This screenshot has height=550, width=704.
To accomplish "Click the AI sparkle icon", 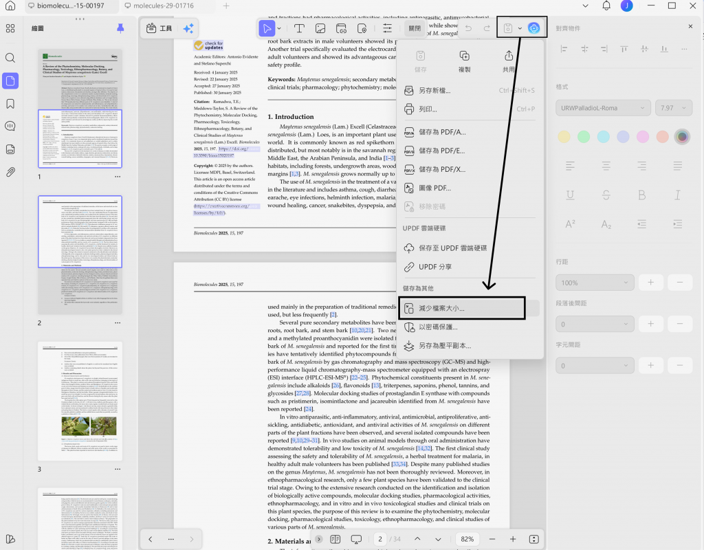I will click(188, 28).
